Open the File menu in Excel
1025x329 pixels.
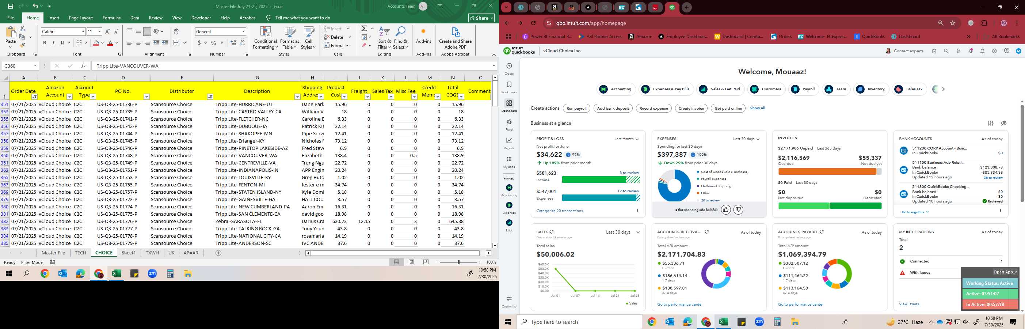[11, 18]
